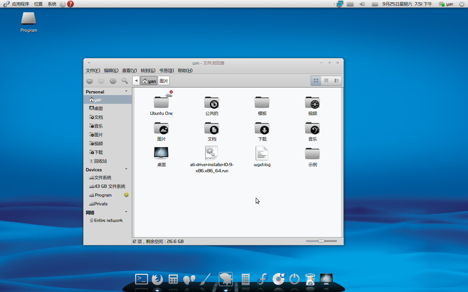The height and width of the screenshot is (292, 468).
Task: Open the 转到(G) menu
Action: (x=148, y=70)
